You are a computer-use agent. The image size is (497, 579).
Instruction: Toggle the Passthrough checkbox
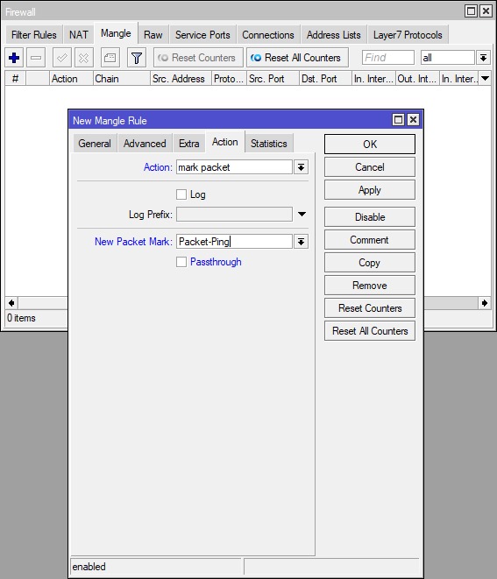181,262
